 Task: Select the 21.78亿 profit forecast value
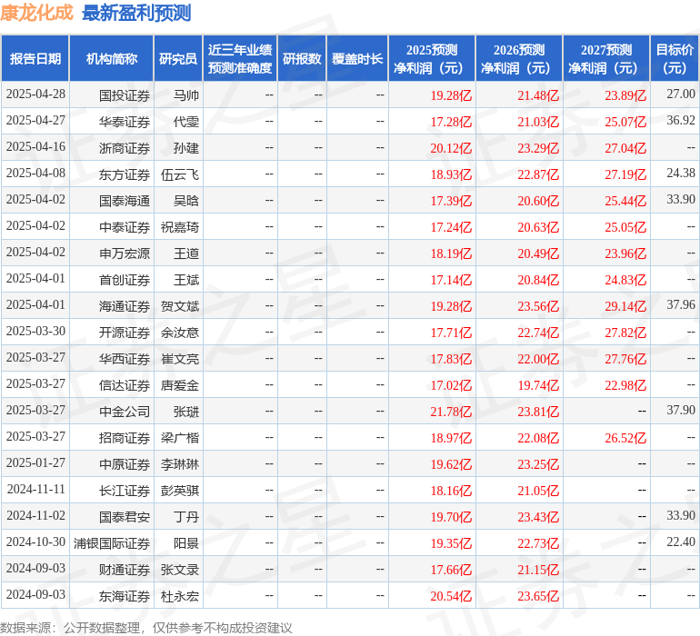point(451,412)
